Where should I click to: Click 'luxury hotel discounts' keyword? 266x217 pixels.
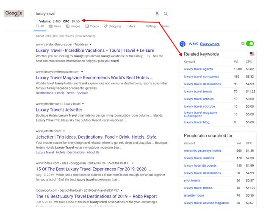tap(200, 166)
